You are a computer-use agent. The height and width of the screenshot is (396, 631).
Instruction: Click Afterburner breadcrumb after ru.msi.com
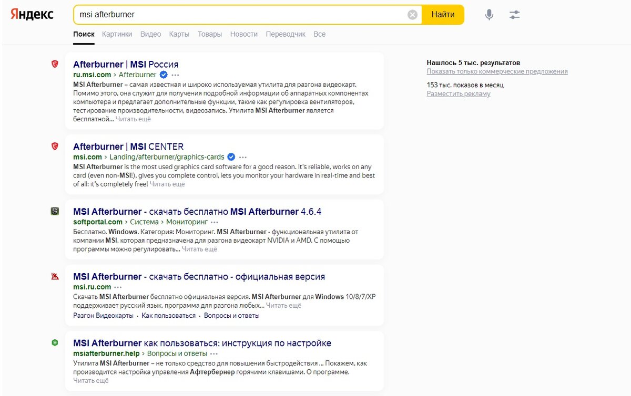(x=137, y=75)
